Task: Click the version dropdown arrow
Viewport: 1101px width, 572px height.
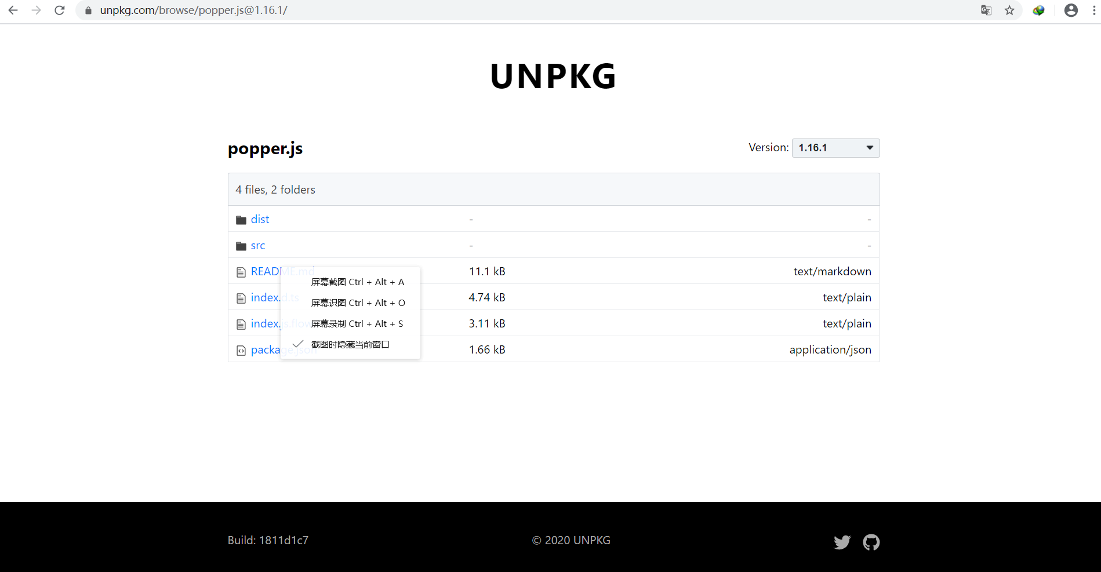Action: pos(869,148)
